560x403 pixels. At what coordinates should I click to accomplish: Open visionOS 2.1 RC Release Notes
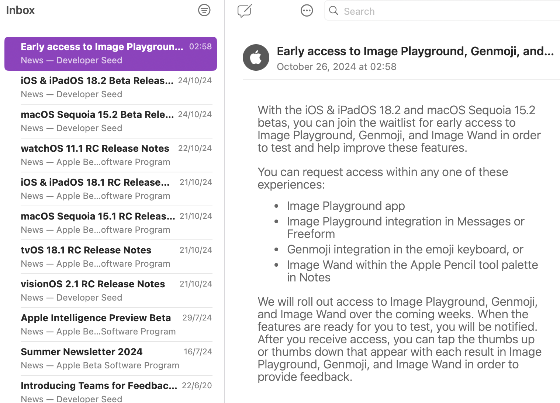click(111, 291)
